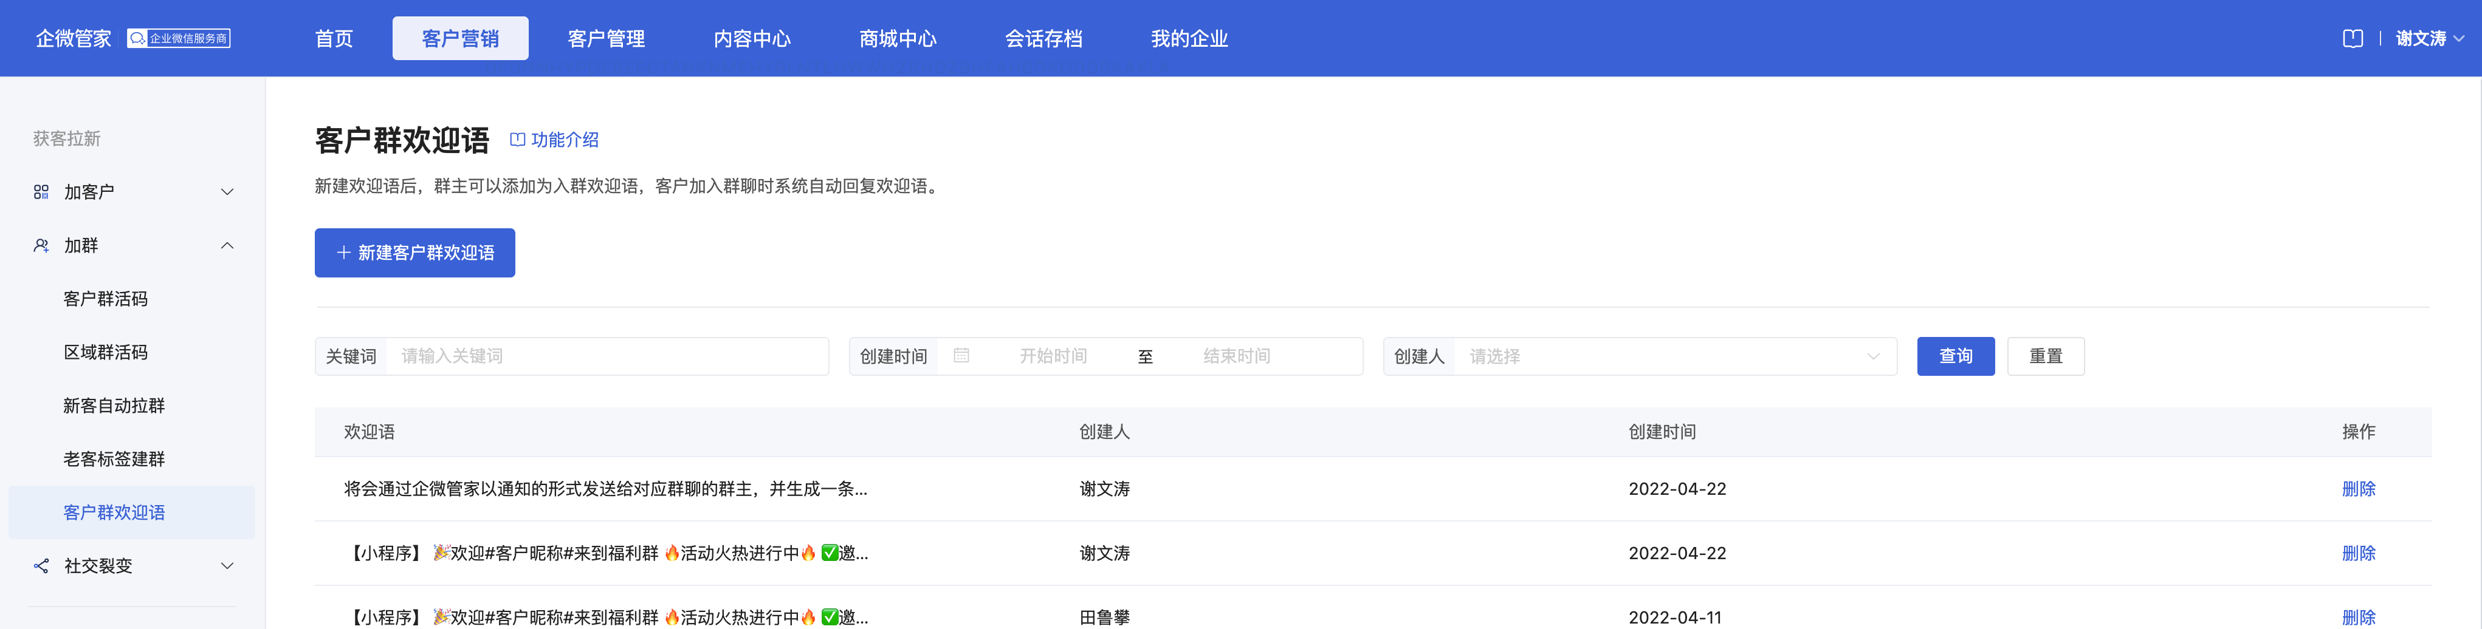Select the 客户营销 tab
Screen dimensions: 2482x629
point(461,38)
